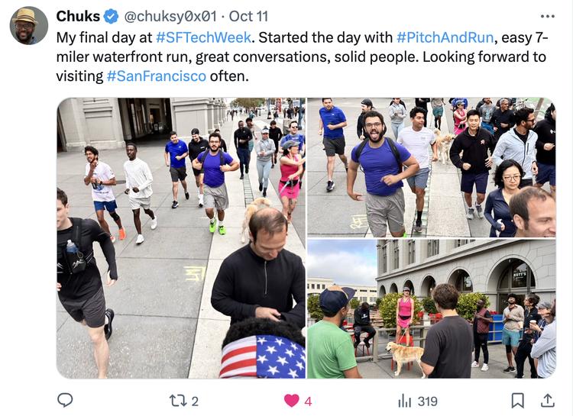Open Chuks's profile avatar picture
This screenshot has width=573, height=416.
click(29, 25)
